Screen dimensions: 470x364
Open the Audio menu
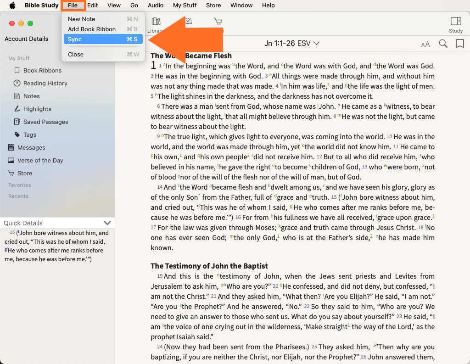coord(156,6)
